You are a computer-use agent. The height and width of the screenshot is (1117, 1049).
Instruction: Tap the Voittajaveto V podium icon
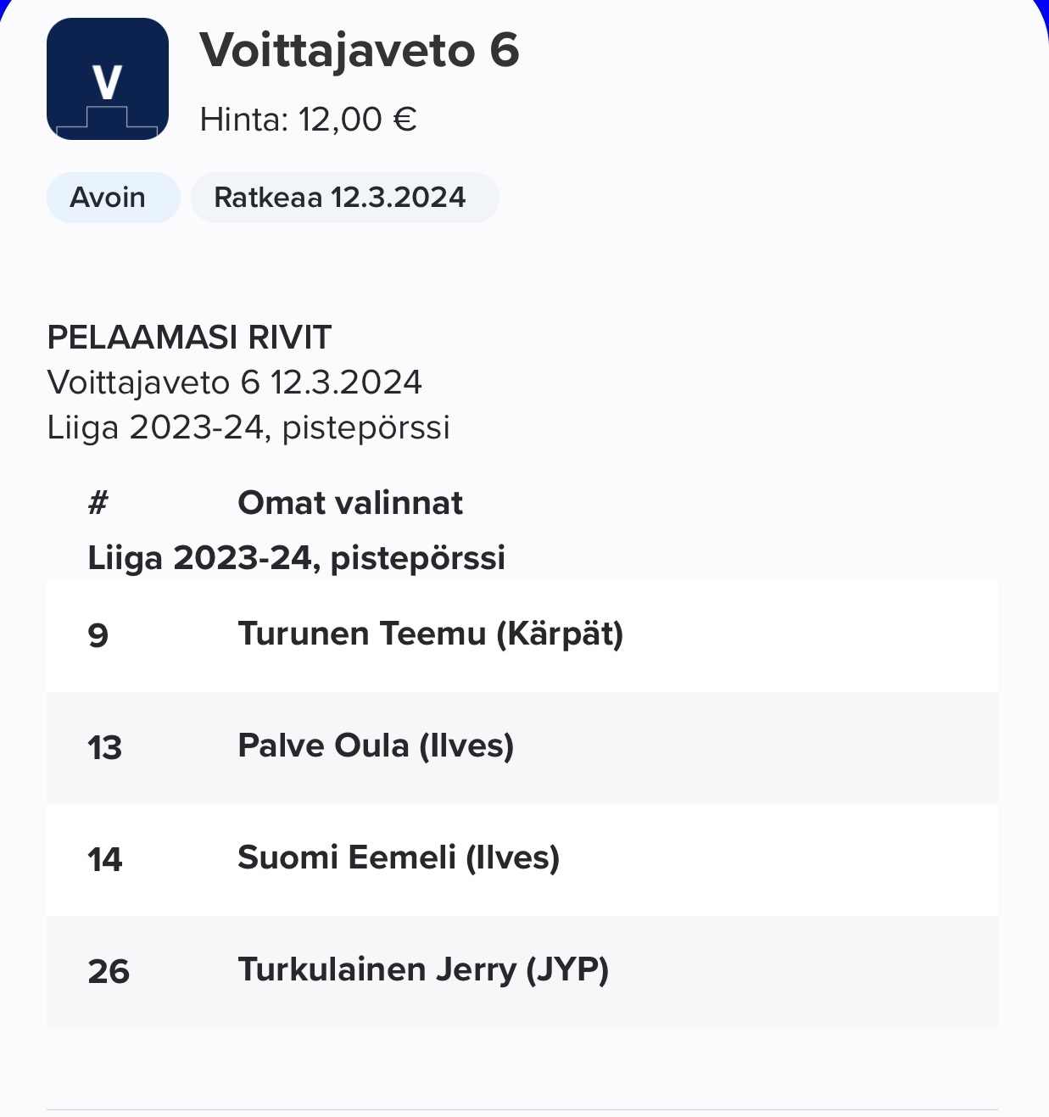108,79
